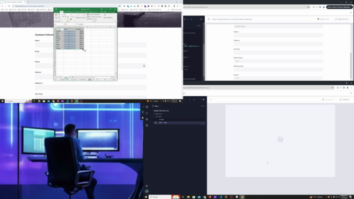Select the cell containing miguel
This screenshot has height=199, width=354.
[x=60, y=48]
